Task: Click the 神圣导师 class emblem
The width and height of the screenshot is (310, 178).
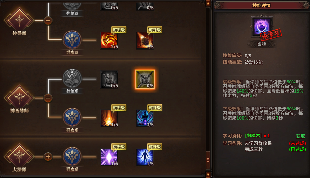Action: pos(19,98)
